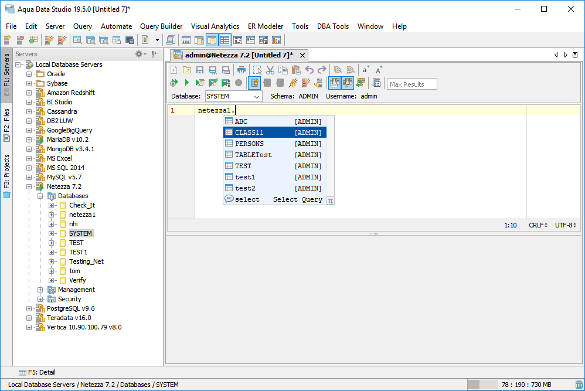Click the plug connect icon in main toolbar
This screenshot has height=391, width=585.
click(49, 40)
